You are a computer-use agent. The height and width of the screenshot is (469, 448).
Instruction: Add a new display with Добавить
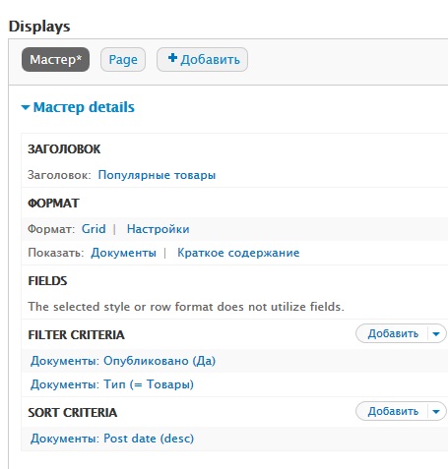(202, 59)
